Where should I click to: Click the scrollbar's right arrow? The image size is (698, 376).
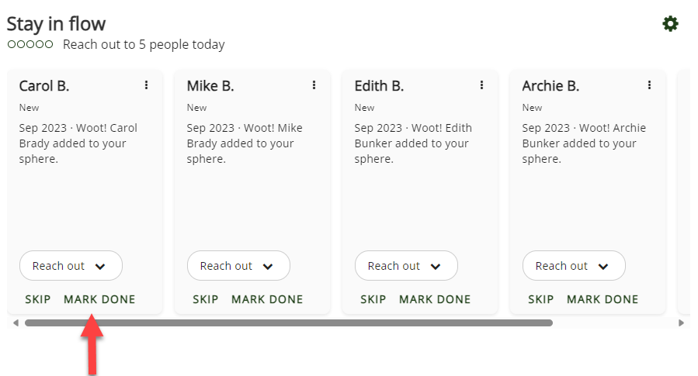[682, 323]
